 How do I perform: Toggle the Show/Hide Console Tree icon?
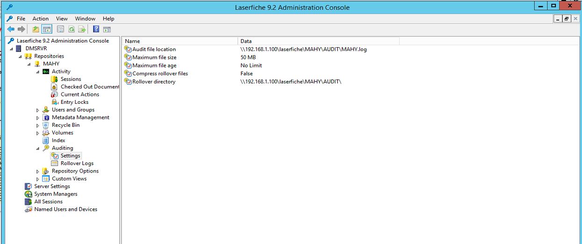tap(47, 29)
